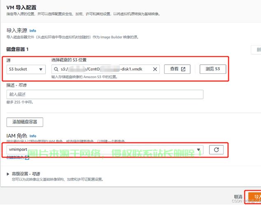Click the 磁盘容器 1 heading text

[17, 49]
